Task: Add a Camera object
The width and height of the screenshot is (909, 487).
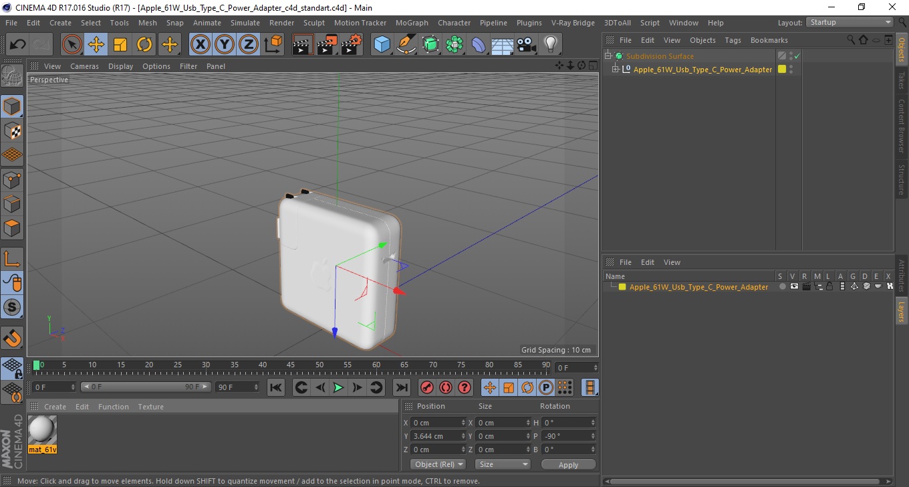Action: point(526,45)
